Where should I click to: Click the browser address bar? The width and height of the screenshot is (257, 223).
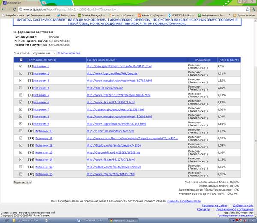[128, 9]
